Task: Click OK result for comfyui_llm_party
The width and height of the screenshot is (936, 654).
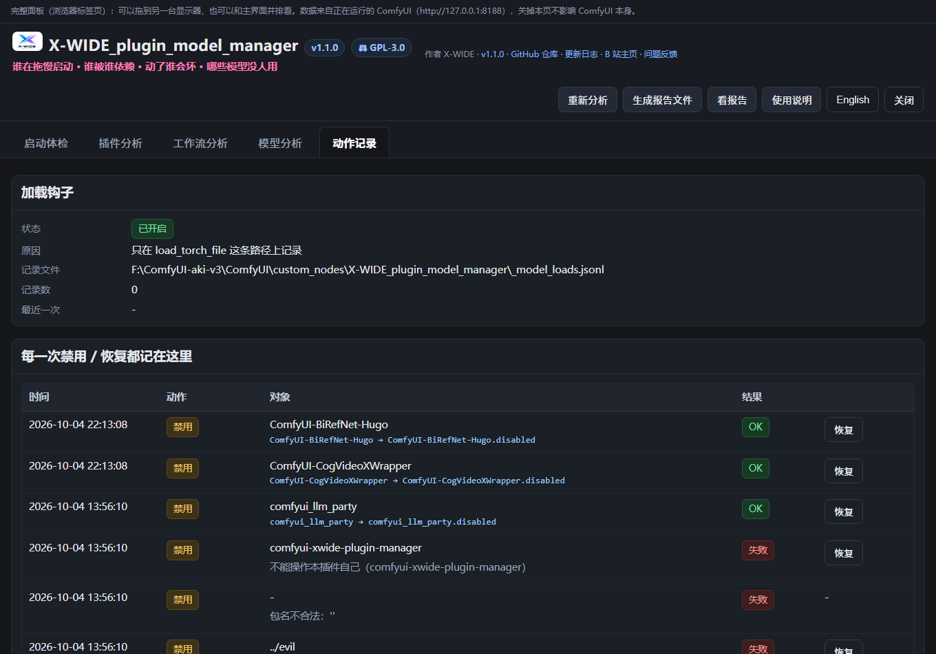Action: [756, 509]
